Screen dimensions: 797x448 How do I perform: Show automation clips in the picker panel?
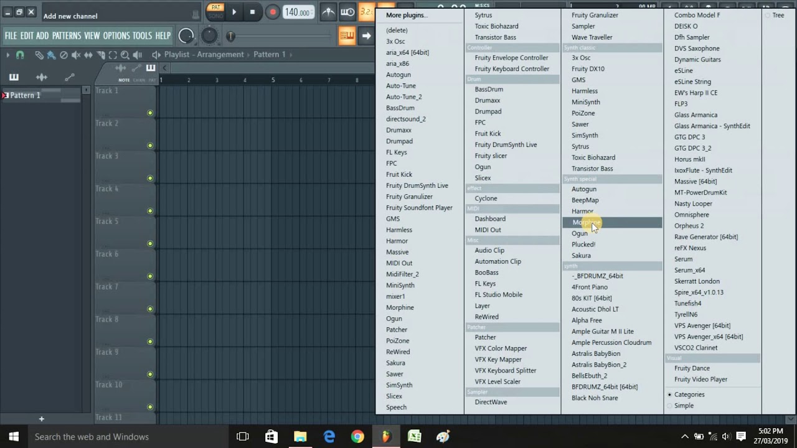pyautogui.click(x=70, y=77)
